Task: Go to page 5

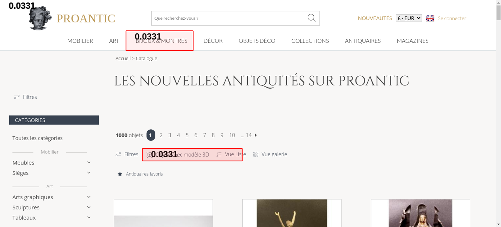Action: [x=187, y=135]
